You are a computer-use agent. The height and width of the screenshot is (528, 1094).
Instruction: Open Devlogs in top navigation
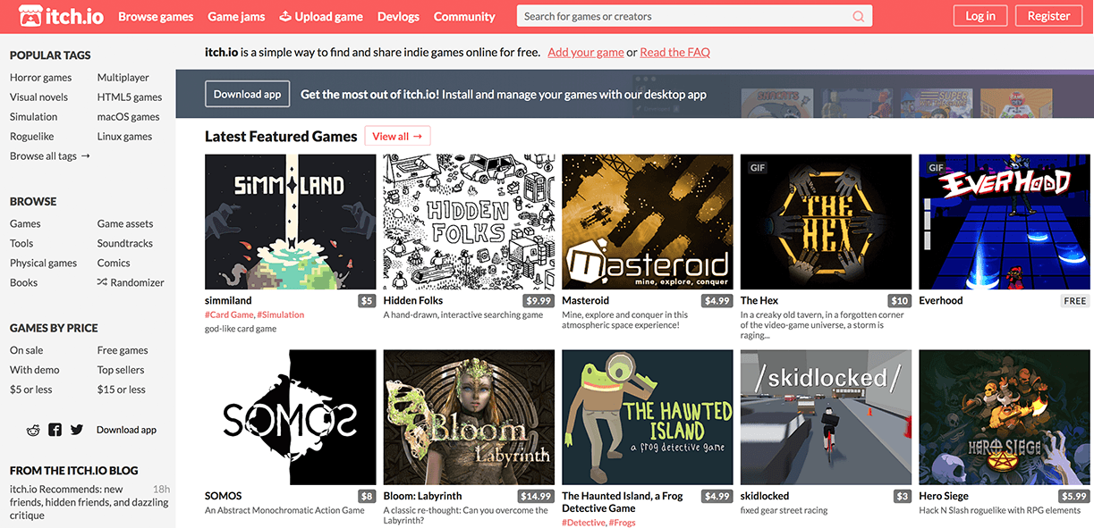pos(398,16)
